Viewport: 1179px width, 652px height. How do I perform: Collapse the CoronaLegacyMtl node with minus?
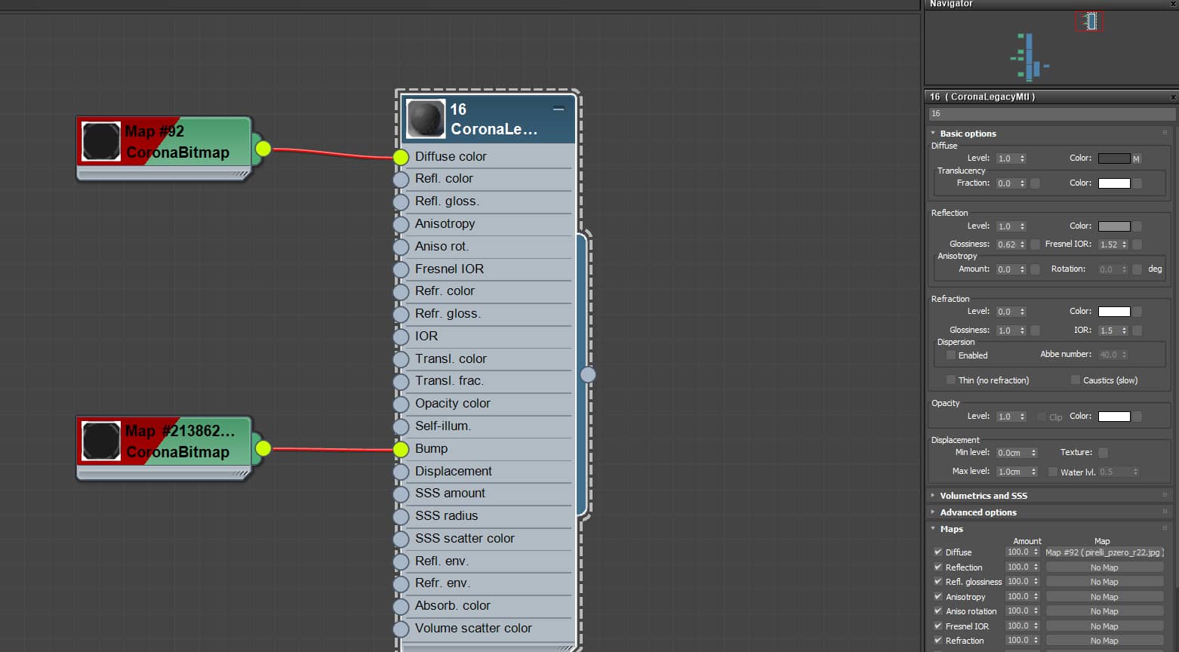tap(559, 109)
